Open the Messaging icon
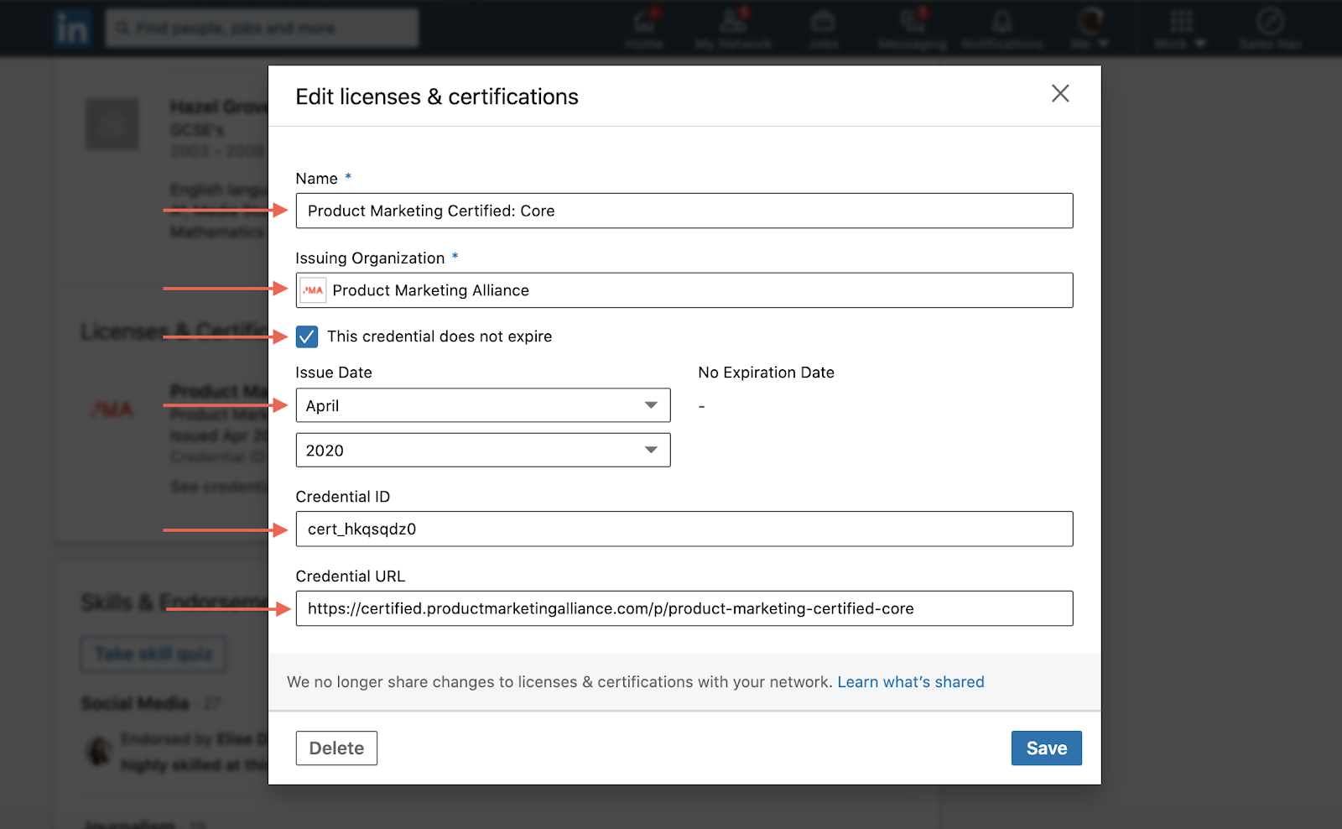 click(912, 22)
